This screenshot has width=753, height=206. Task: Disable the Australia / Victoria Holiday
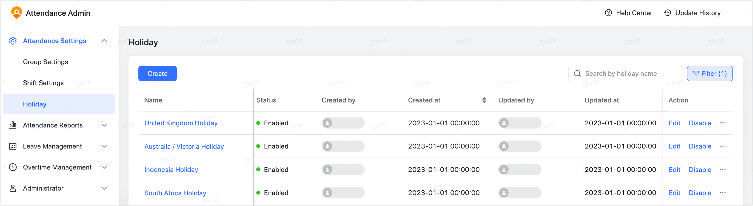click(700, 146)
